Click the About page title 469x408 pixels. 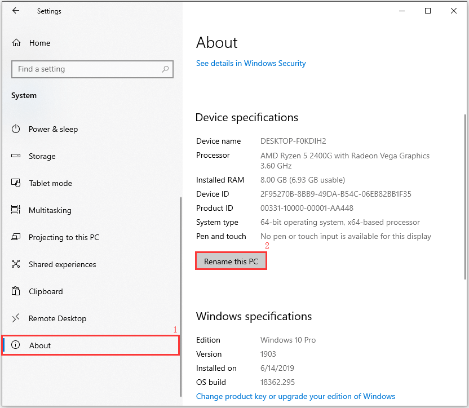click(217, 42)
